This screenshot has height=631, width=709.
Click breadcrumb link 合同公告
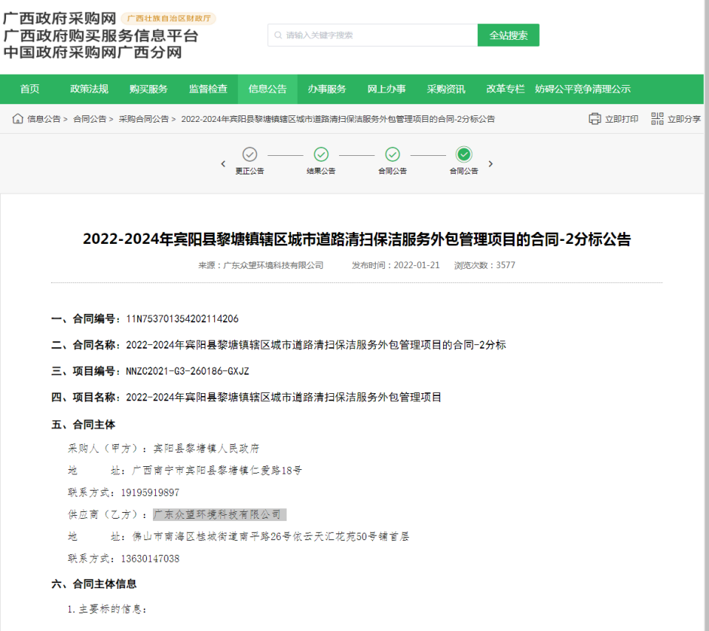89,119
